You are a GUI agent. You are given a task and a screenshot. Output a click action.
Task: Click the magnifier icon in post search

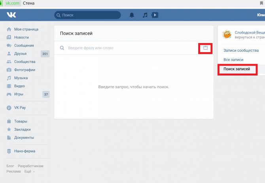coord(62,48)
